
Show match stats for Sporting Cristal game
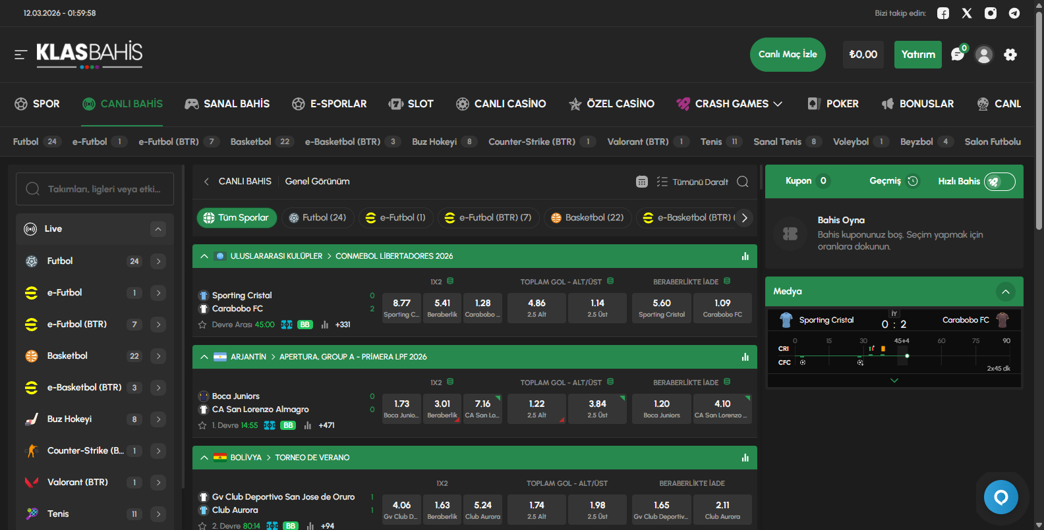(x=325, y=325)
